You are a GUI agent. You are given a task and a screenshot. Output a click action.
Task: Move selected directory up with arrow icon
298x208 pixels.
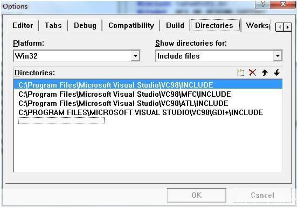coord(265,73)
